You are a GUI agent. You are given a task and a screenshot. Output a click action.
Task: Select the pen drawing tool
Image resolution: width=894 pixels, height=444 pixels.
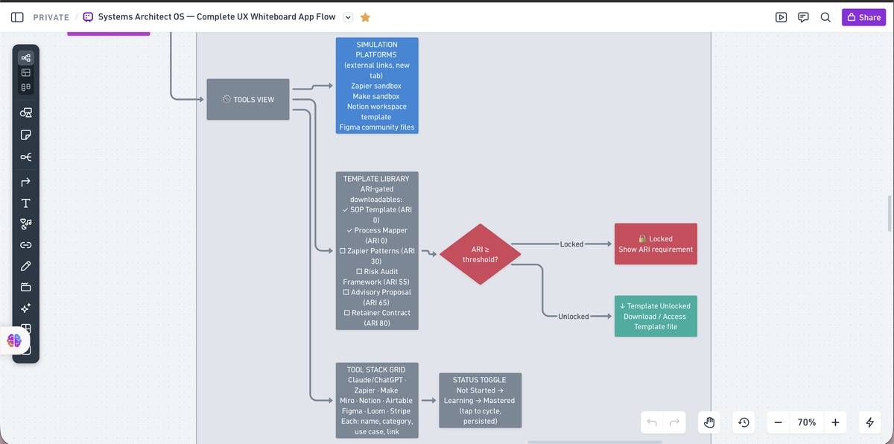coord(26,266)
